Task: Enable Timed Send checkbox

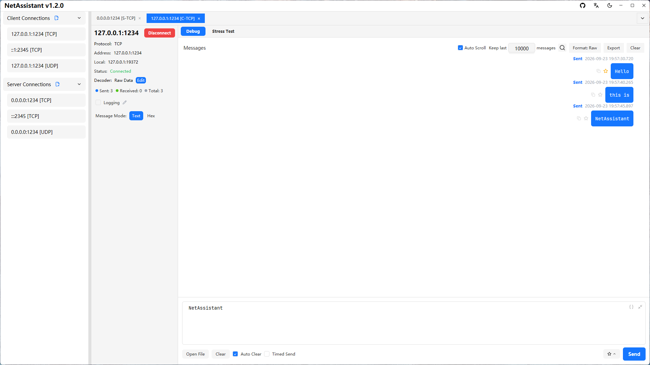Action: [x=267, y=354]
